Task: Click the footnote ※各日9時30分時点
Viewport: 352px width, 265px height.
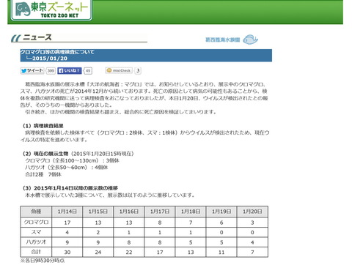Action: [43, 261]
